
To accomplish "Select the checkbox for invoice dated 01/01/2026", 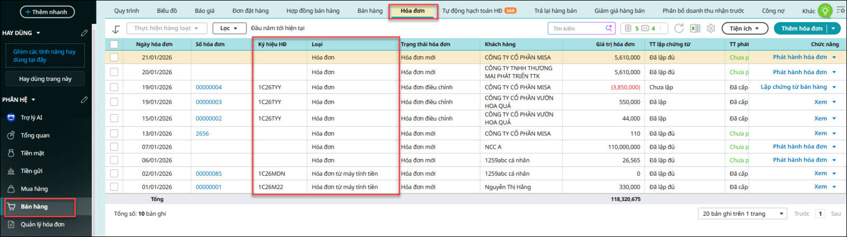I will 114,187.
